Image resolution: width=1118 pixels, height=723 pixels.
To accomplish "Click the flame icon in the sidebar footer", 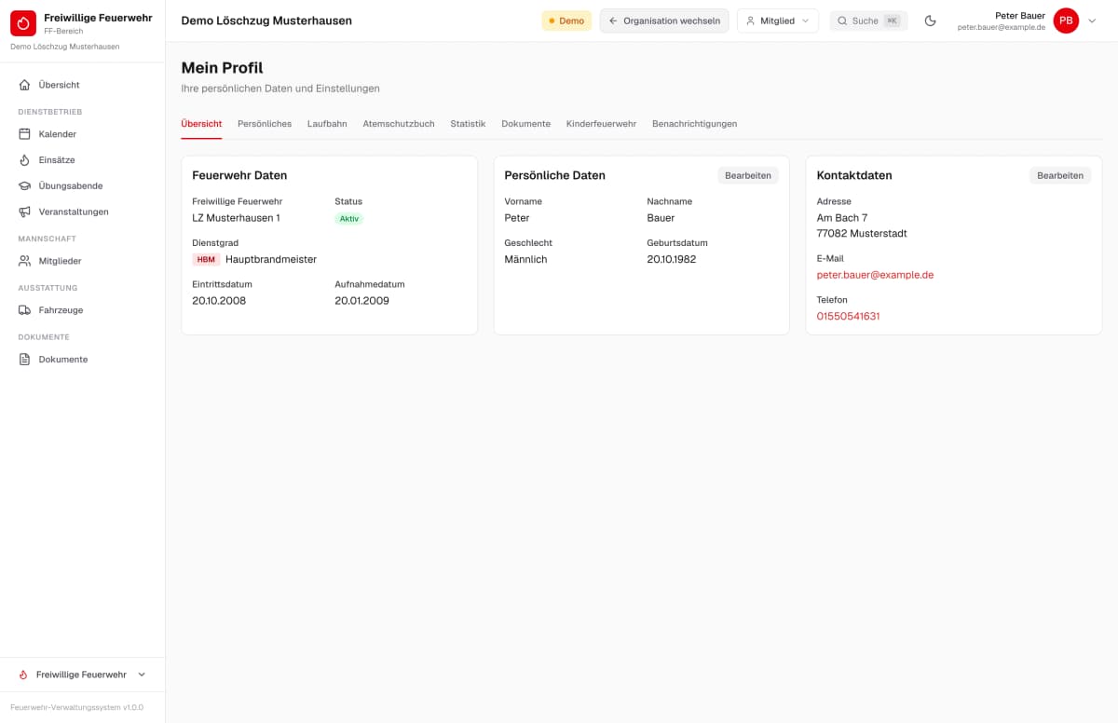I will pyautogui.click(x=23, y=675).
